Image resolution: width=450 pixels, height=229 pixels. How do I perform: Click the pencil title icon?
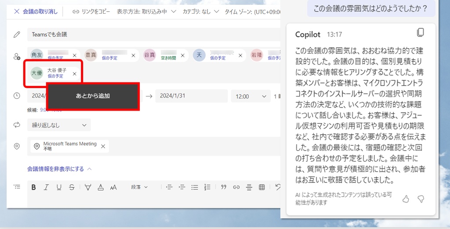coord(17,34)
